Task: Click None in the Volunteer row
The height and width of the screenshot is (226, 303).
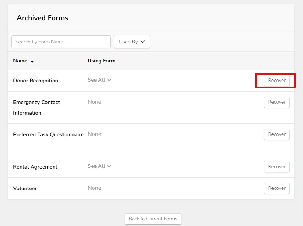Action: click(94, 188)
